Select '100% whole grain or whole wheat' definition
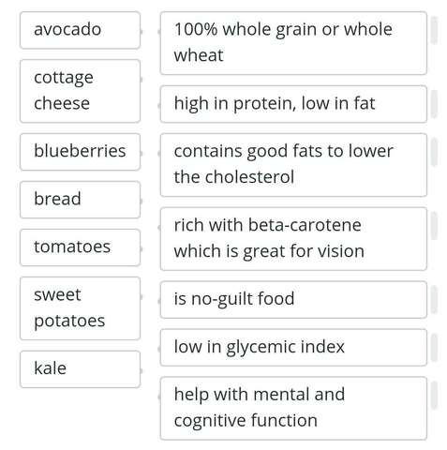 point(293,43)
